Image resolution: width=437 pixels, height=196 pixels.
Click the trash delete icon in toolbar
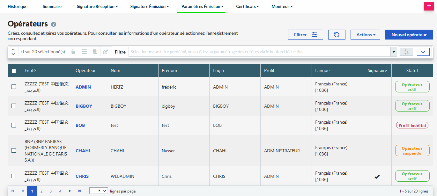[x=73, y=52]
